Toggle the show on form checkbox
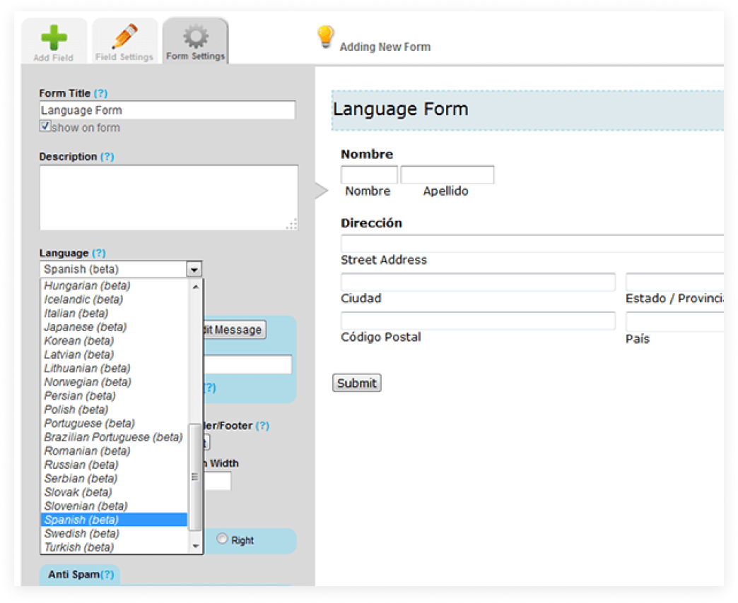The width and height of the screenshot is (738, 603). [x=45, y=126]
